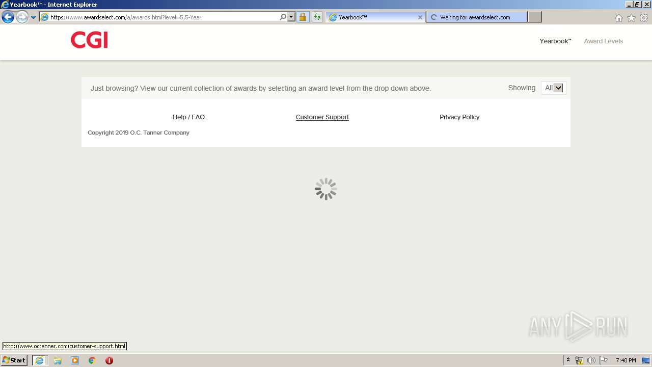Open the Privacy Policy link
Image resolution: width=652 pixels, height=367 pixels.
point(459,117)
